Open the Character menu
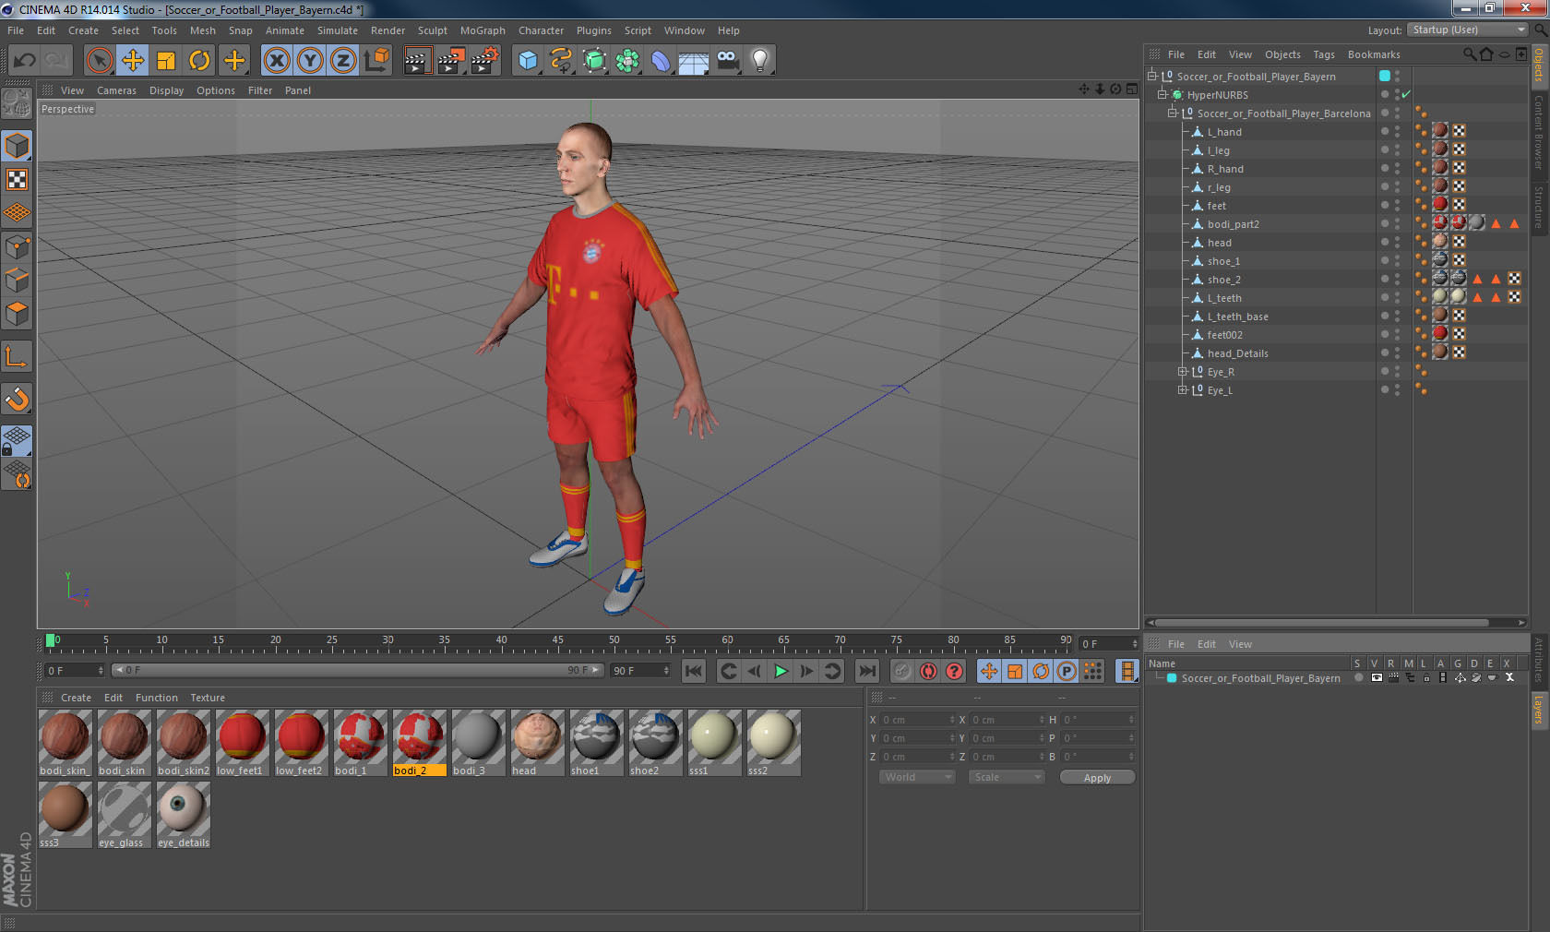Screen dimensions: 1550x932 [x=541, y=30]
